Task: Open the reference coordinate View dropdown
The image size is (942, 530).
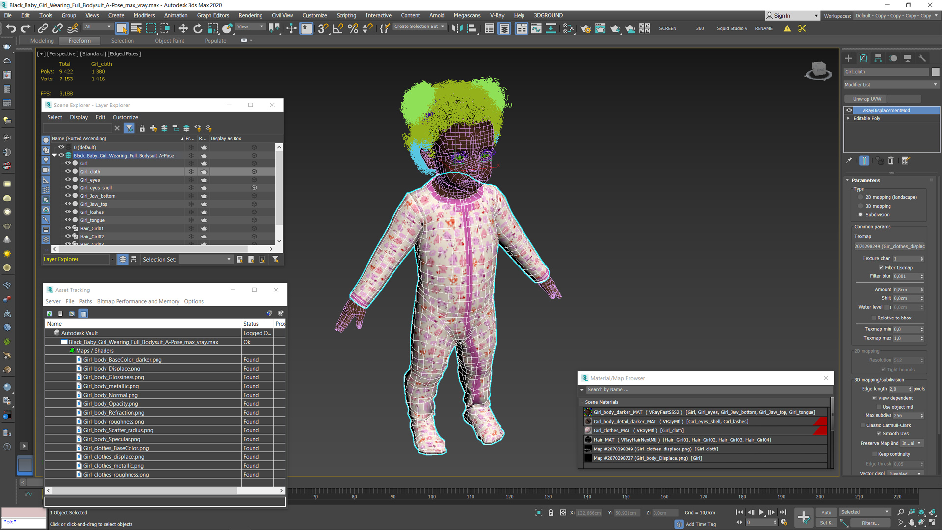Action: pos(250,26)
